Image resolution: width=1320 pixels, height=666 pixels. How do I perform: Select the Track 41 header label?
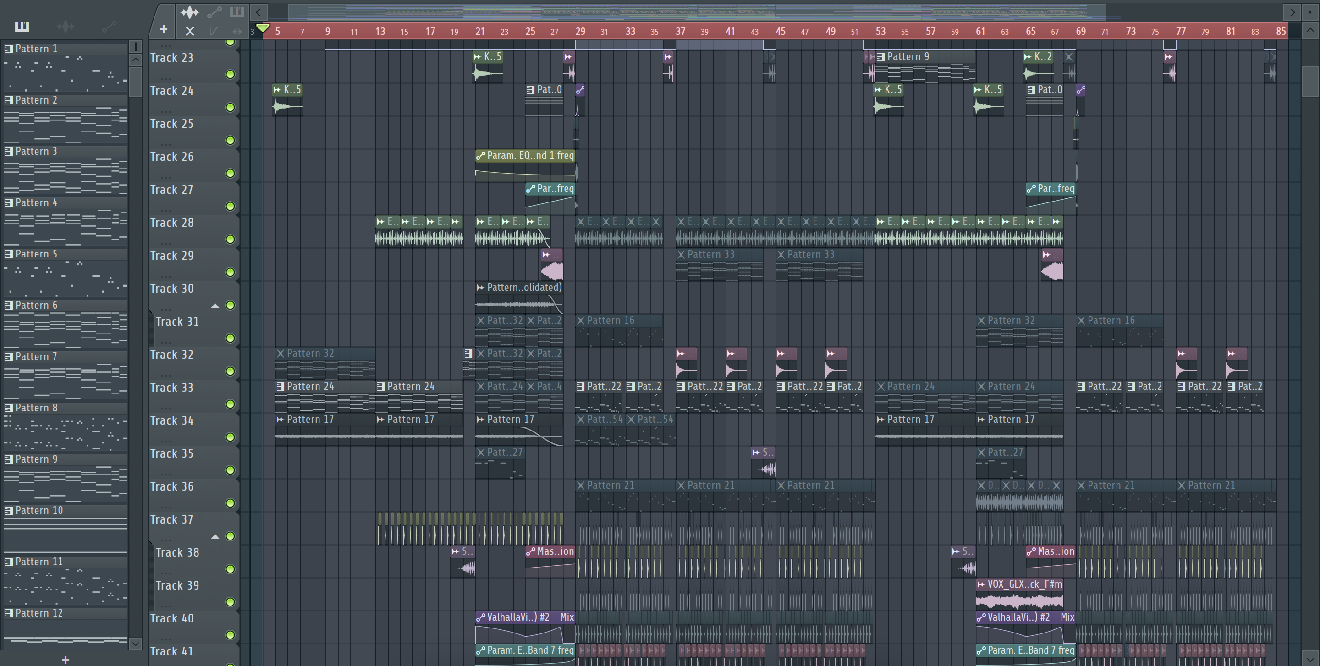tap(172, 652)
